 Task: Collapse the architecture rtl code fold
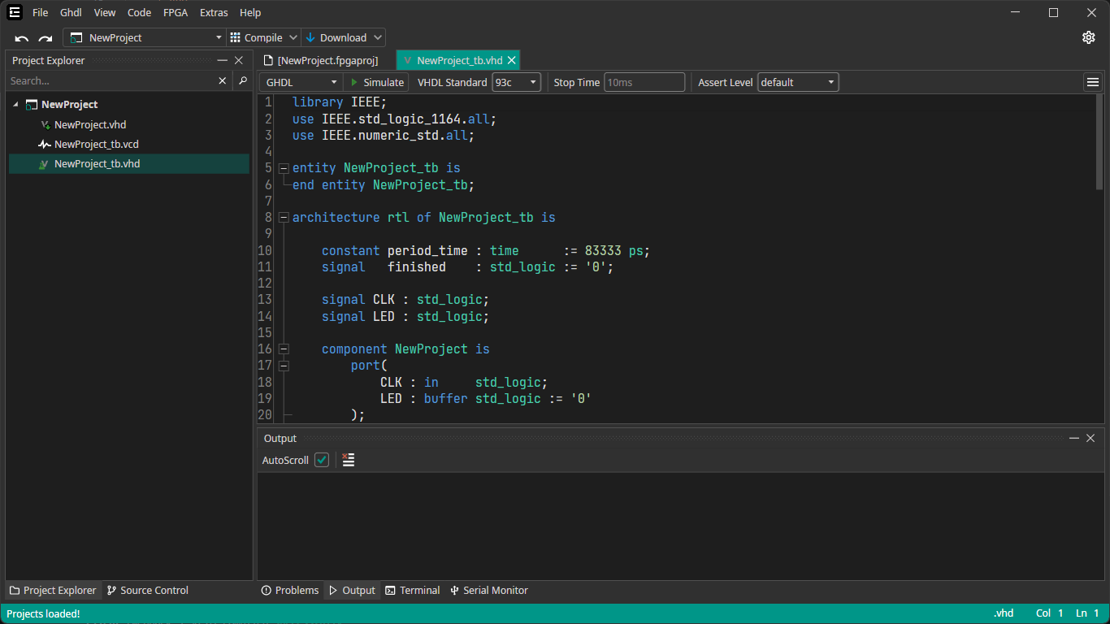tap(283, 217)
